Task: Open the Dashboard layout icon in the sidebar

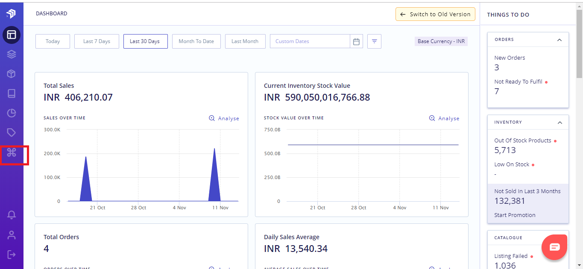Action: 12,35
